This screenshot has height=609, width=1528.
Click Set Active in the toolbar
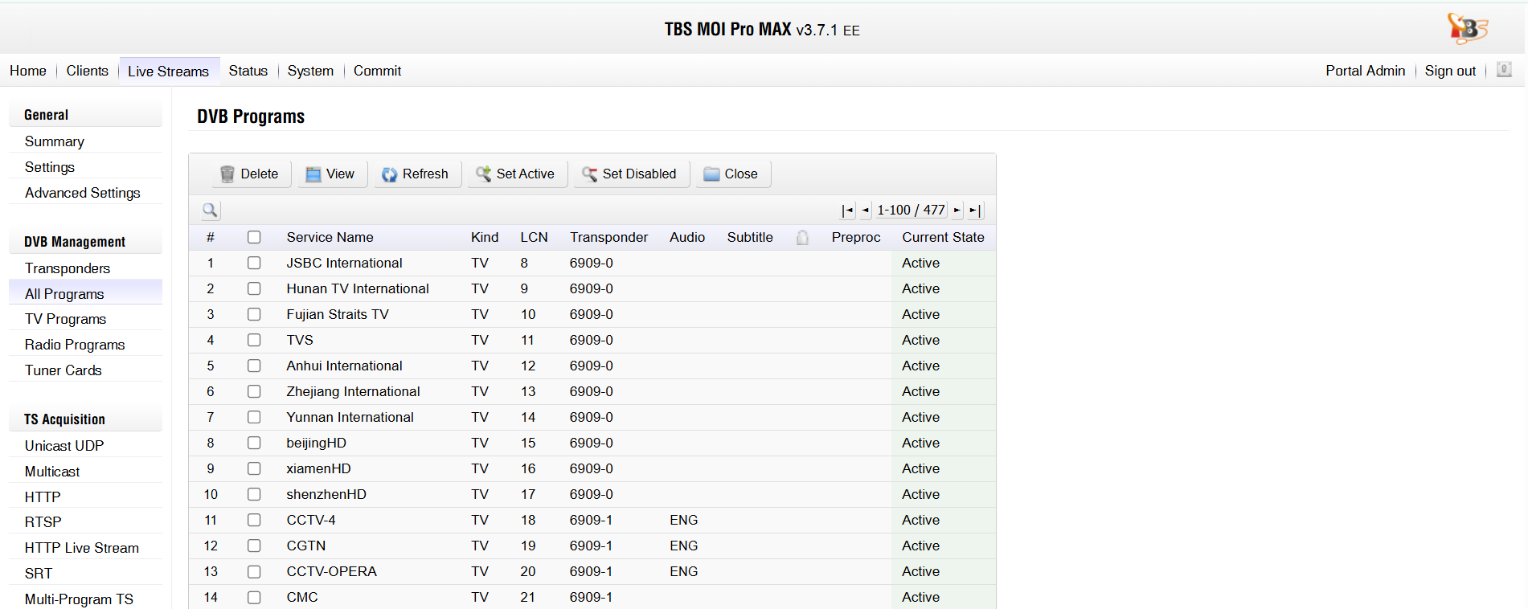pyautogui.click(x=515, y=174)
